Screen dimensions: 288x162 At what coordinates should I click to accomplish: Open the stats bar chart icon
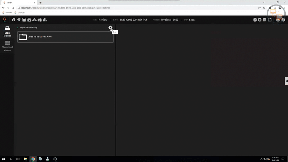tap(45, 20)
